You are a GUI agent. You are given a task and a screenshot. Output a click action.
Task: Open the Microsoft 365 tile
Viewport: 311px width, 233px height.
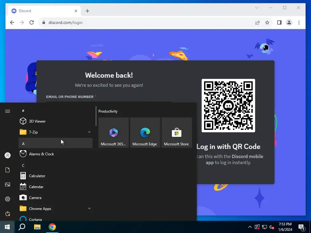tap(114, 133)
